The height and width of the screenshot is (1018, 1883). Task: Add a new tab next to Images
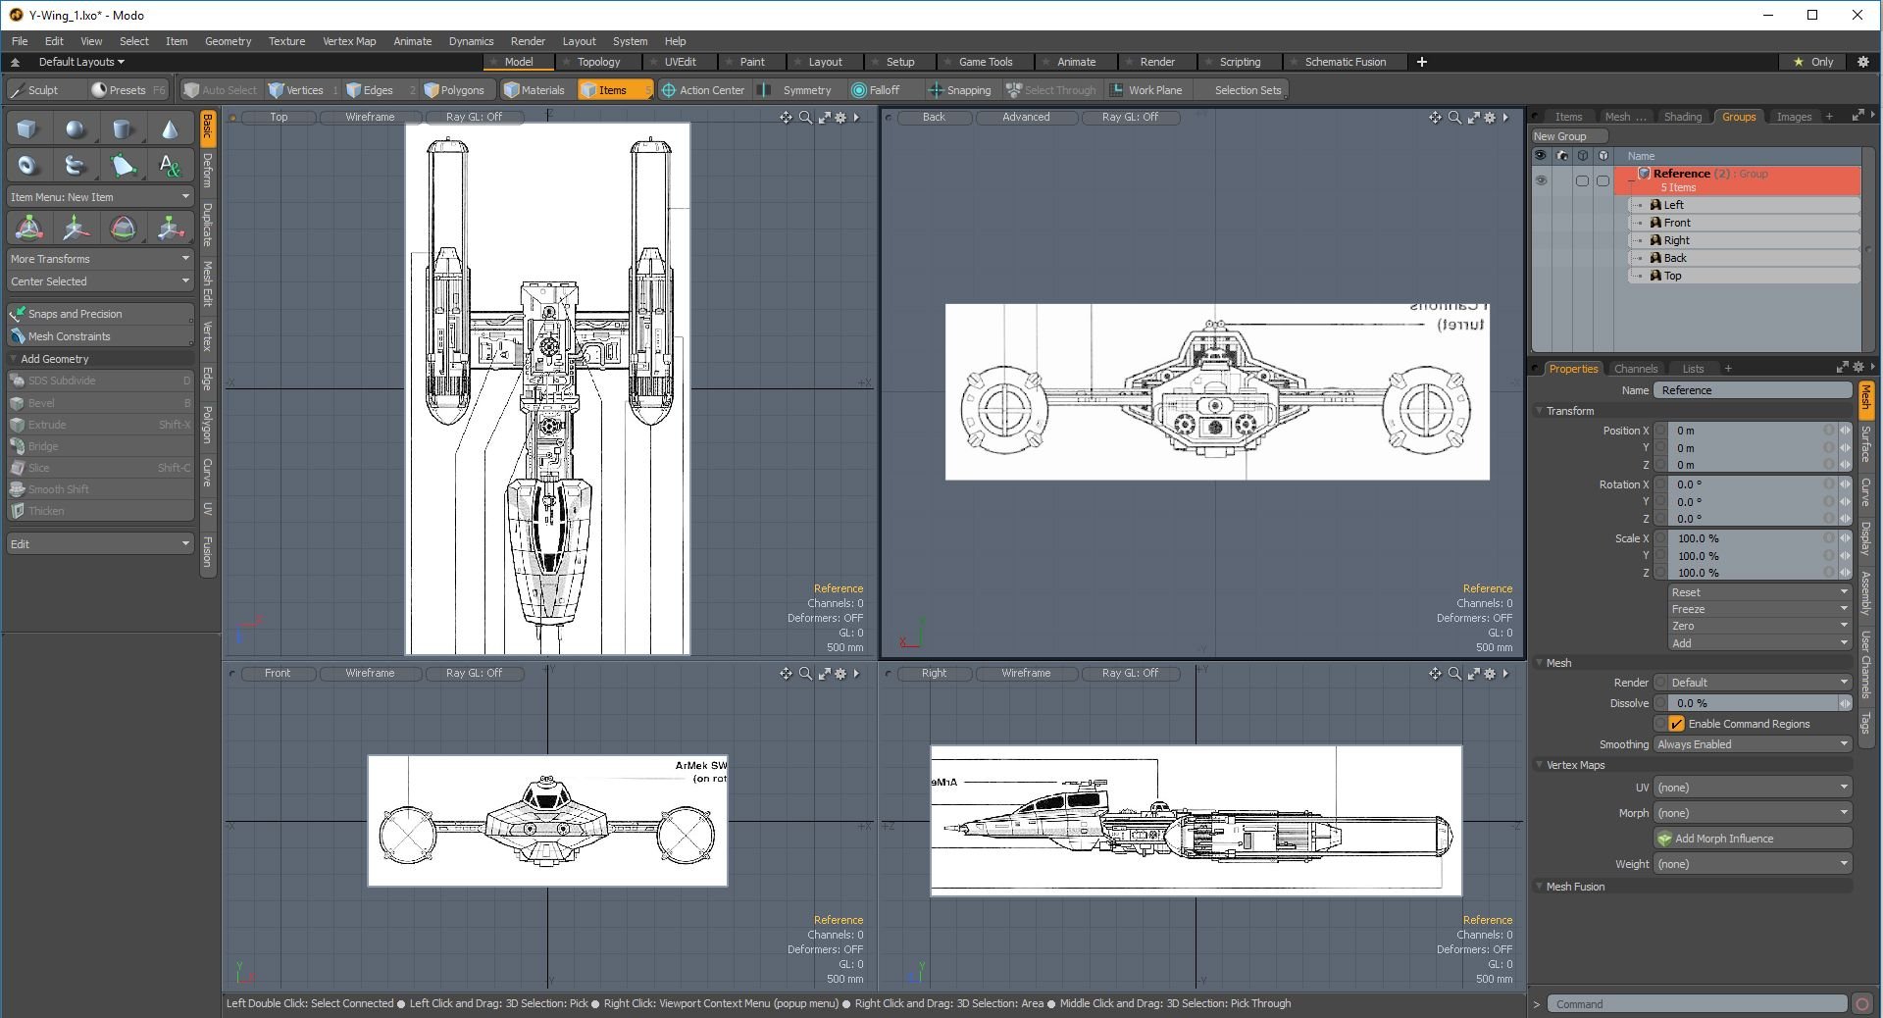1828,117
